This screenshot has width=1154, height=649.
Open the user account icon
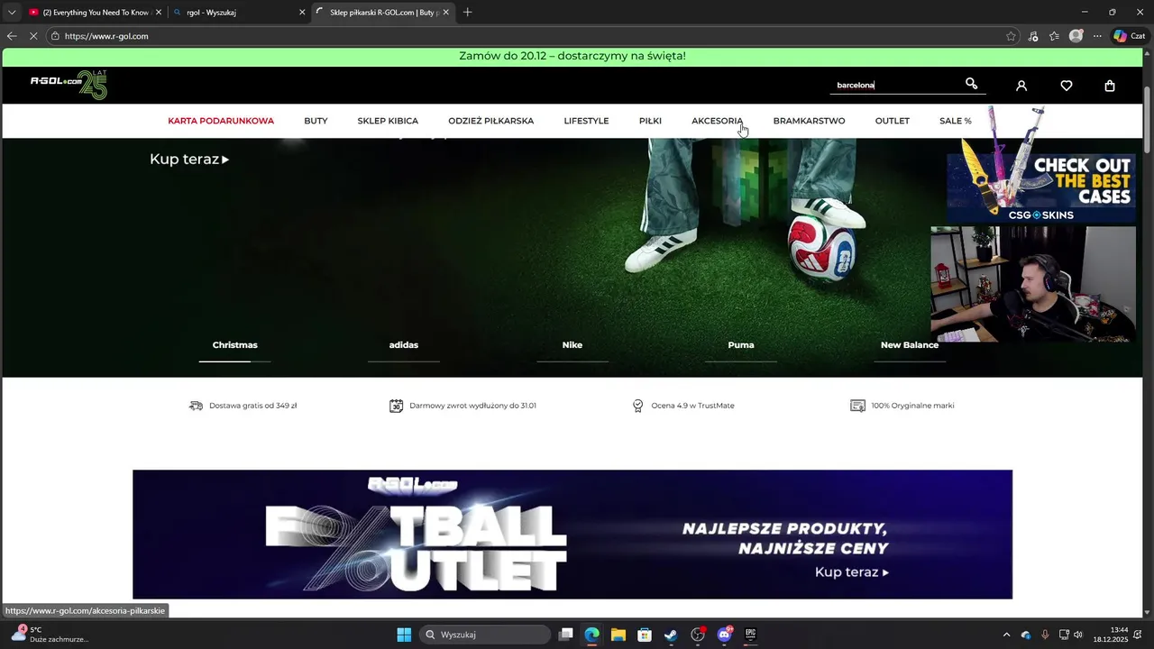(x=1021, y=86)
